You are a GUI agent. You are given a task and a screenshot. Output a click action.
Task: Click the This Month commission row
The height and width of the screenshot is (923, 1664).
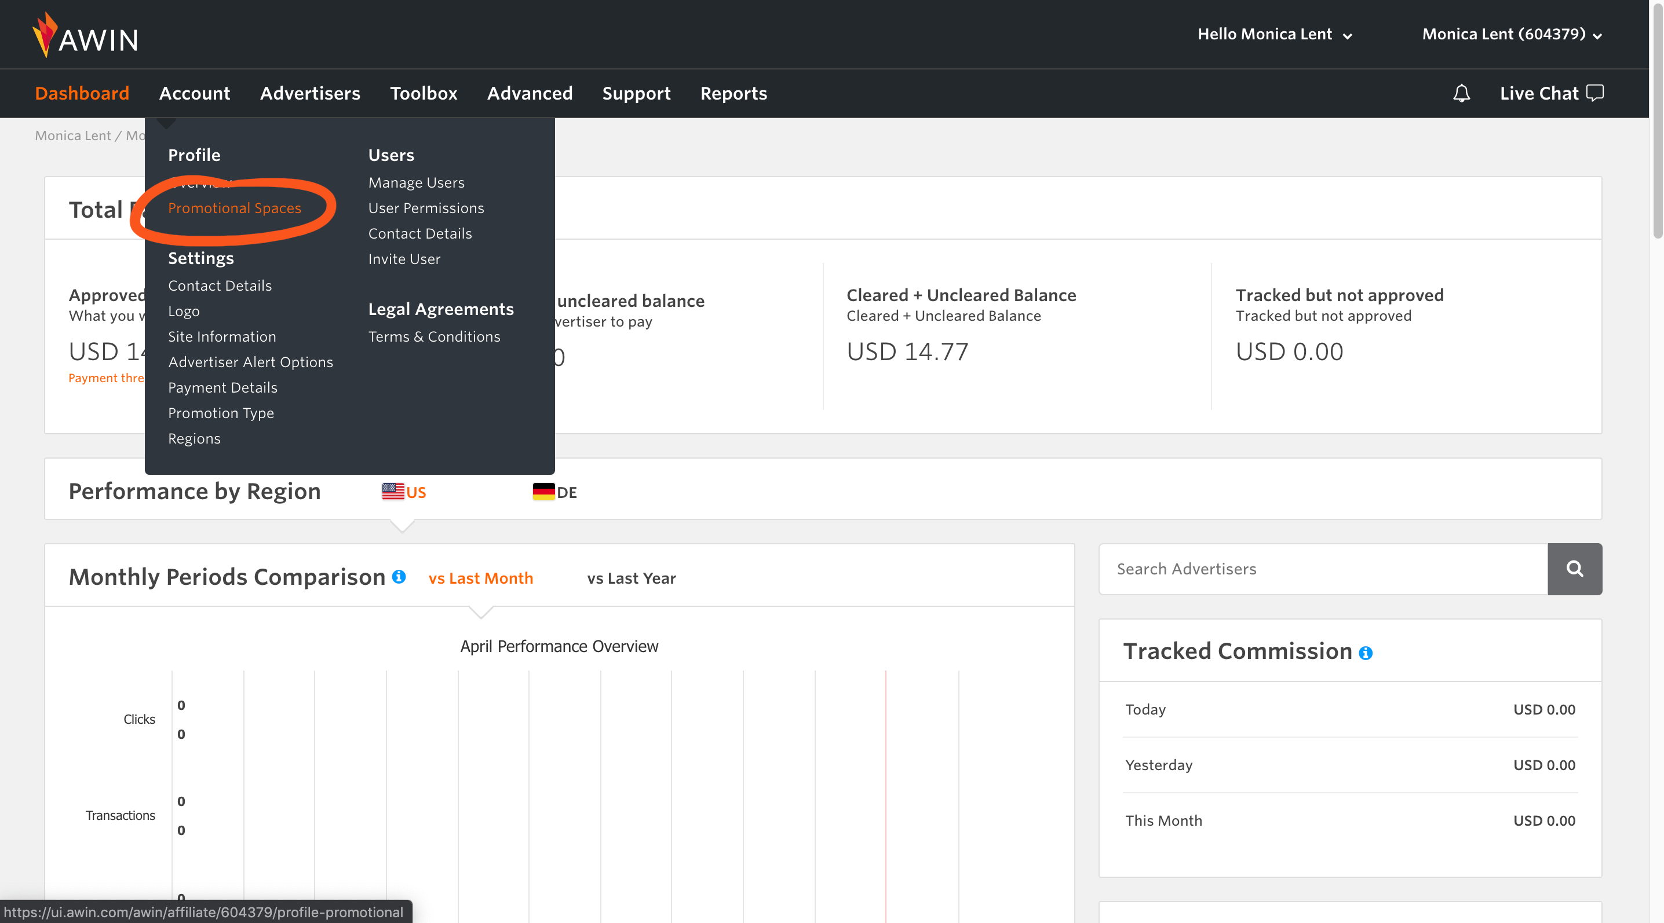1350,821
